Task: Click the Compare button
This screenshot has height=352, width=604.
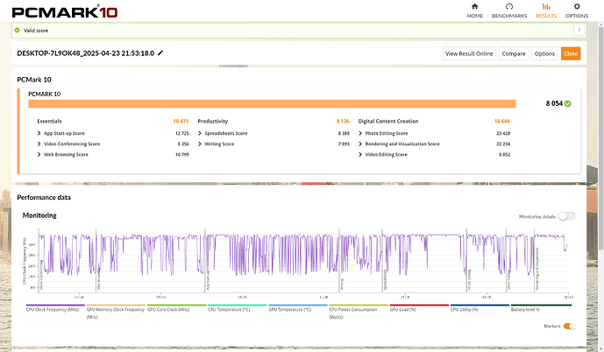Action: (x=514, y=53)
